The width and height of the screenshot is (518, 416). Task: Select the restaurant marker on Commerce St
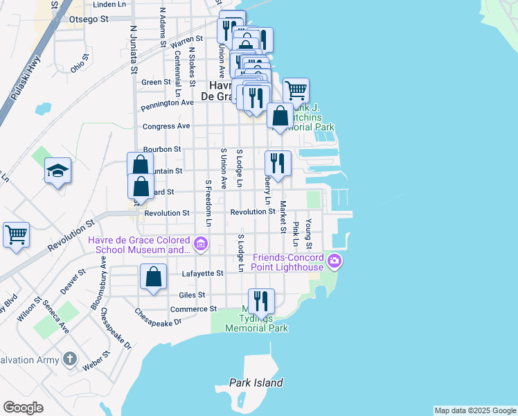tap(261, 301)
